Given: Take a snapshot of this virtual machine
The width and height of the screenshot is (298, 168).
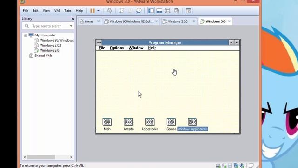Looking at the screenshot, I should 122,11.
